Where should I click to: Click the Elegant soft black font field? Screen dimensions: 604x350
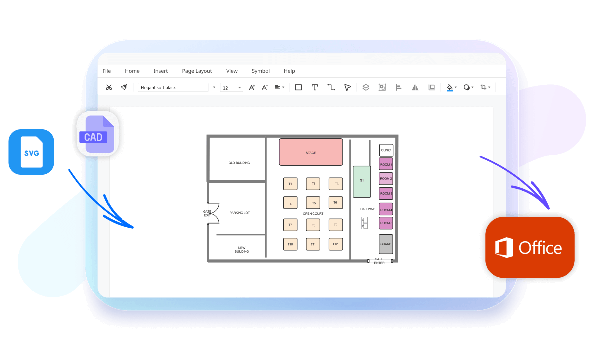coord(173,87)
